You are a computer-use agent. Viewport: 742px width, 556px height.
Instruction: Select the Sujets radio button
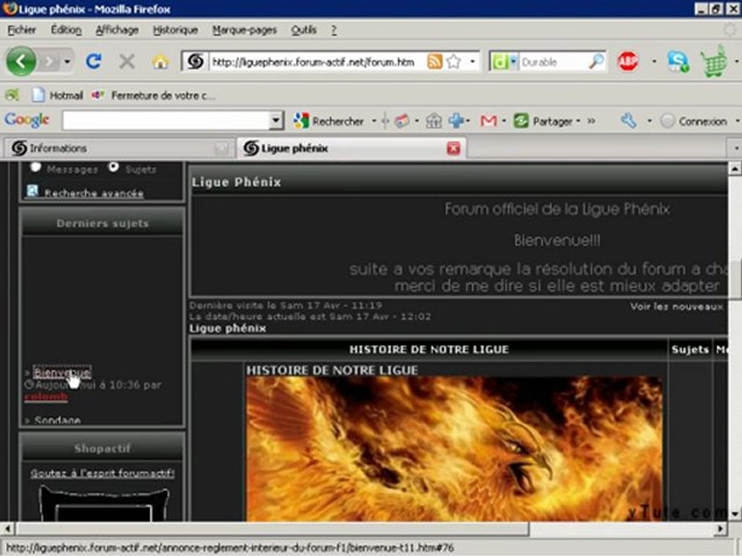coord(114,167)
